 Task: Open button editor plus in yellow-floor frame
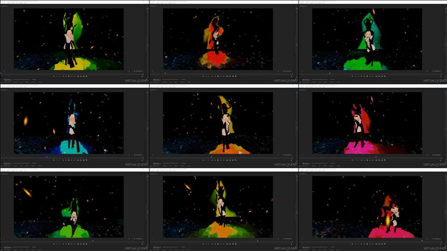pyautogui.click(x=142, y=76)
